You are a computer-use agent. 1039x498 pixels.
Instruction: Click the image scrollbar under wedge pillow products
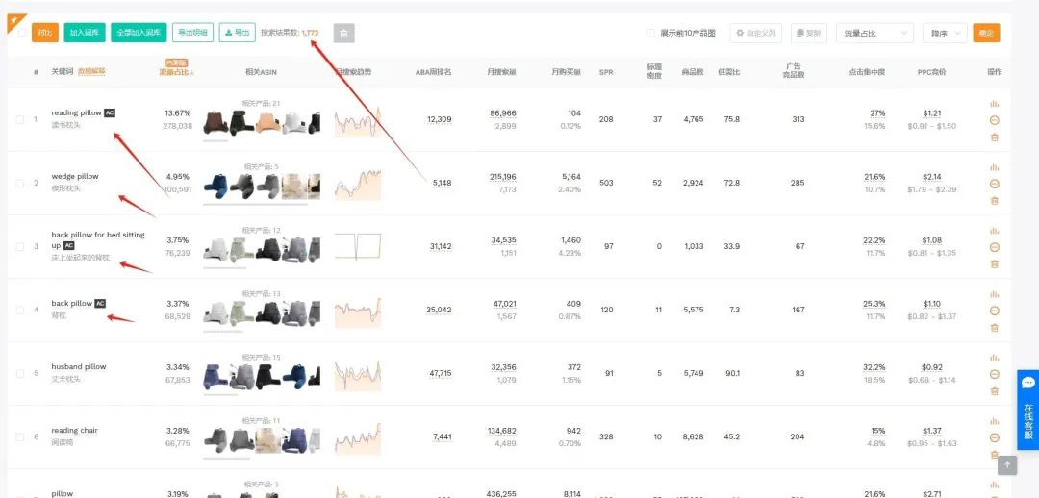point(255,204)
